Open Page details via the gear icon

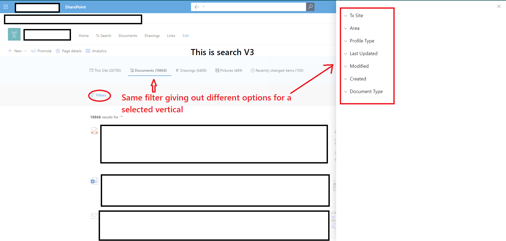[58, 51]
